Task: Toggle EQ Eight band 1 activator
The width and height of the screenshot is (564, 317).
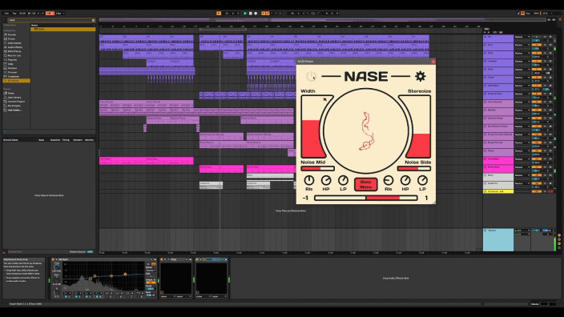Action: (66, 297)
